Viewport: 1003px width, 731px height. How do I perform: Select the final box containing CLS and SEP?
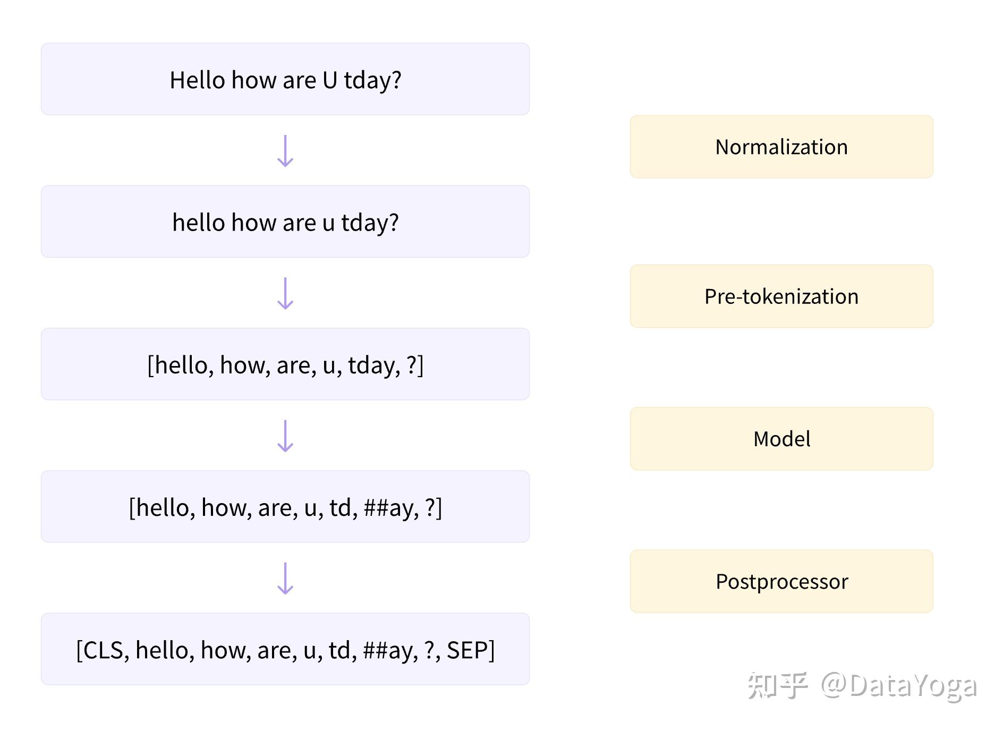[x=285, y=649]
